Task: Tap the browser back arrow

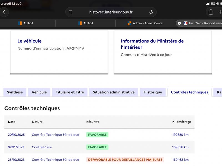Action: click(4, 12)
